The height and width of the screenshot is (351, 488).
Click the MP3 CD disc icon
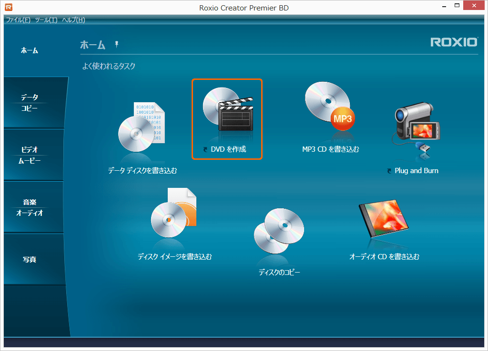(330, 106)
